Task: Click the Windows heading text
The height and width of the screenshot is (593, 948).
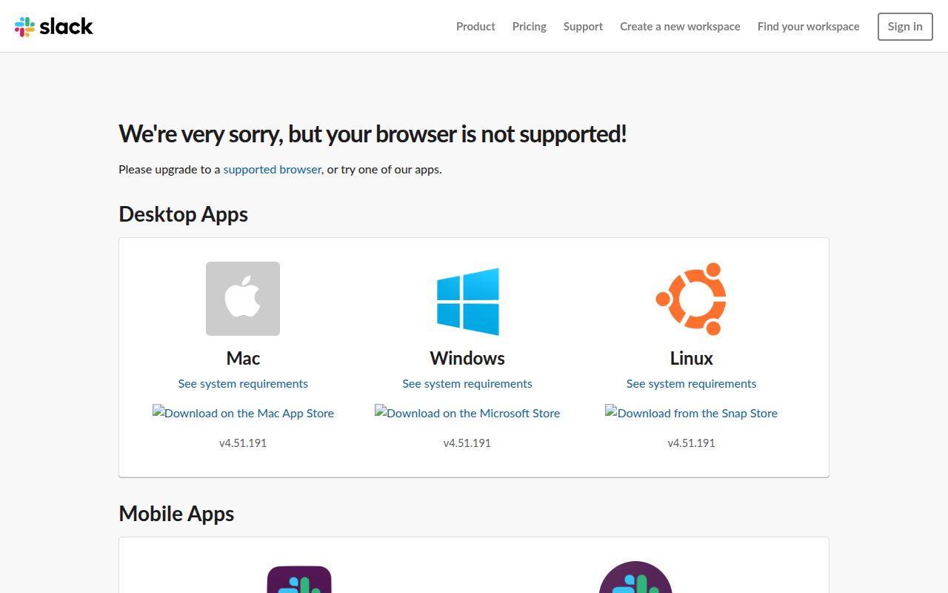Action: pyautogui.click(x=467, y=358)
